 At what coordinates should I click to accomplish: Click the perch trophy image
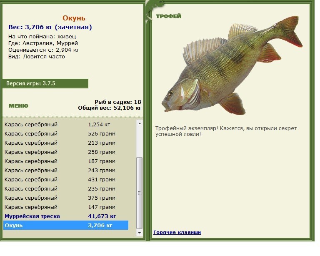pyautogui.click(x=232, y=65)
